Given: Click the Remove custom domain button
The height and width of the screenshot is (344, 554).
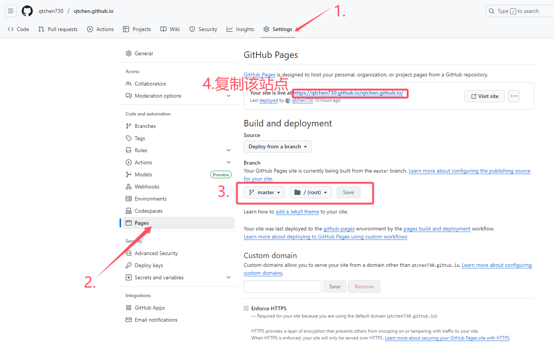Looking at the screenshot, I should [364, 286].
